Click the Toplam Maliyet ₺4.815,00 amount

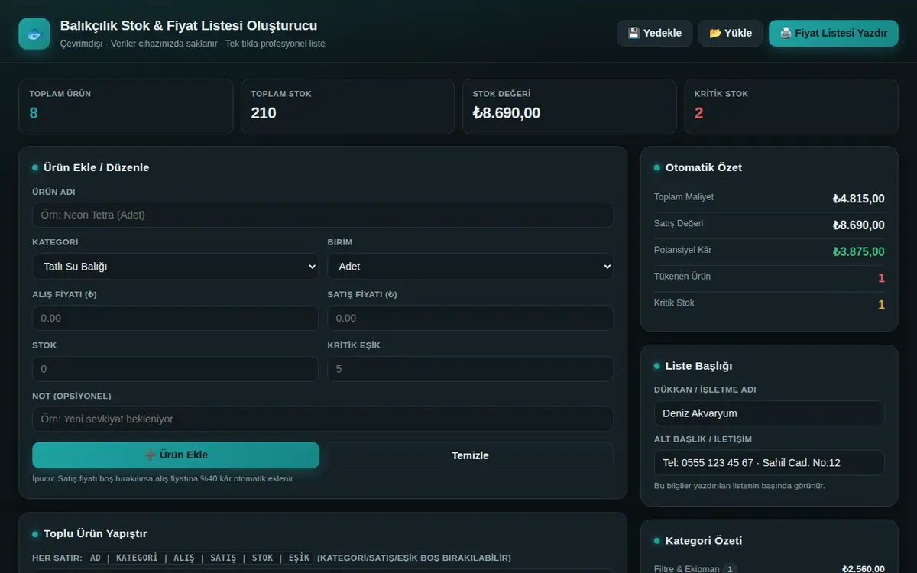click(x=859, y=199)
